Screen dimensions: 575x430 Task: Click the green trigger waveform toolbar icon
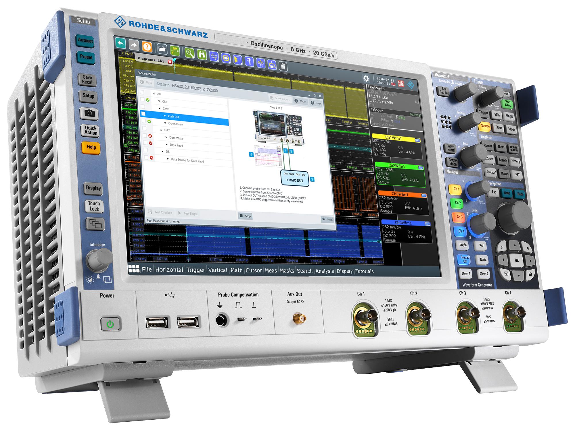(x=175, y=51)
